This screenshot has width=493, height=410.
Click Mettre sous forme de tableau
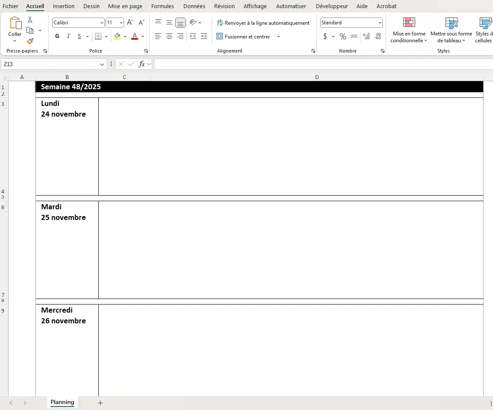pos(451,30)
